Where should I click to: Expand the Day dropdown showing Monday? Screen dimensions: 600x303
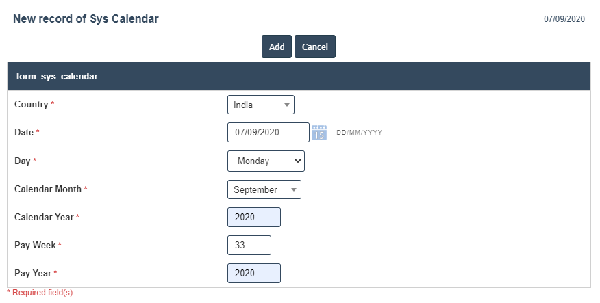coord(266,161)
